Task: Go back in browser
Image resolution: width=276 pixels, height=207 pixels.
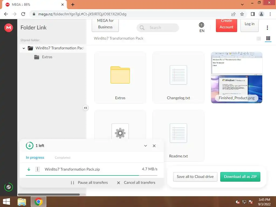Action: 6,14
